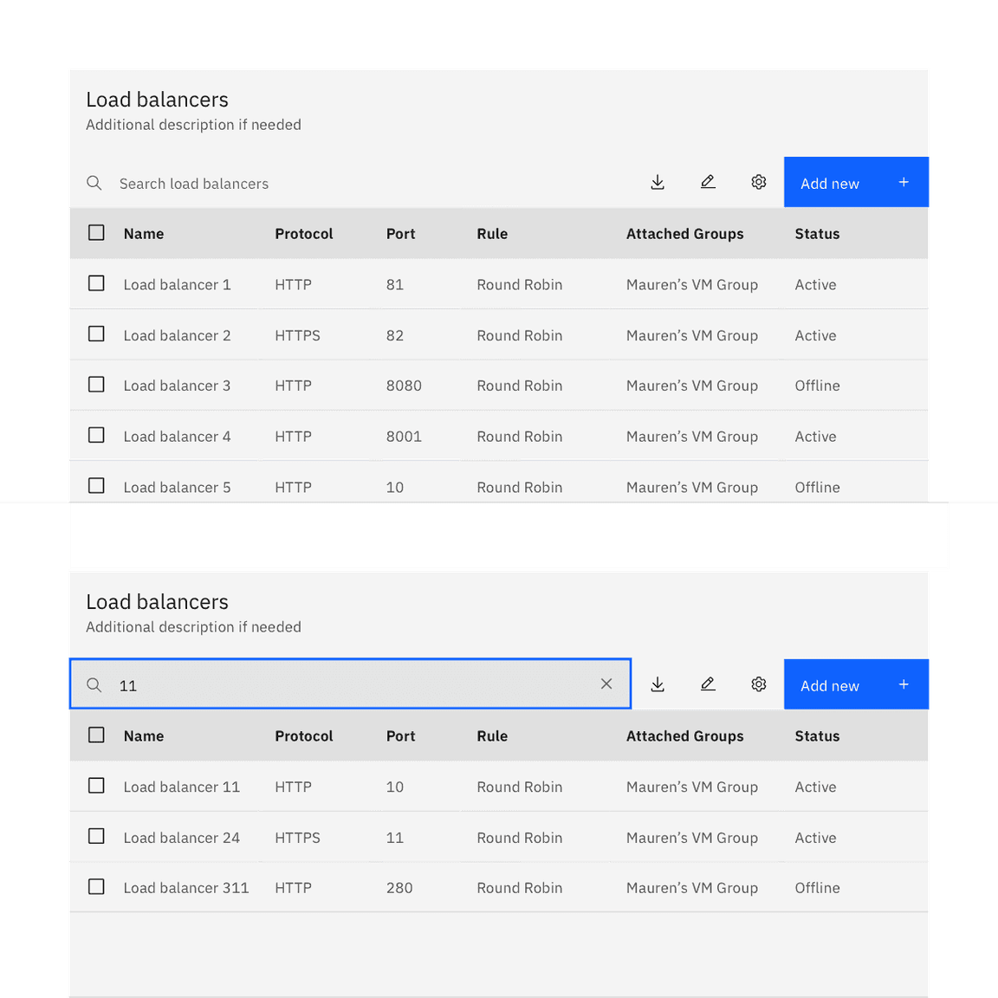Click the 'Search load balancers' input field
Viewport: 998px width, 998px height.
[260, 183]
